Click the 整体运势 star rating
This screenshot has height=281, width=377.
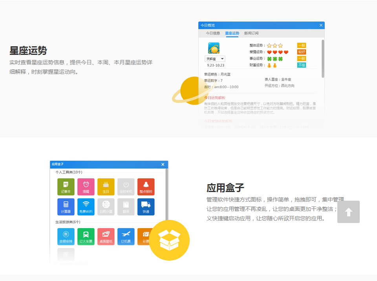click(275, 45)
